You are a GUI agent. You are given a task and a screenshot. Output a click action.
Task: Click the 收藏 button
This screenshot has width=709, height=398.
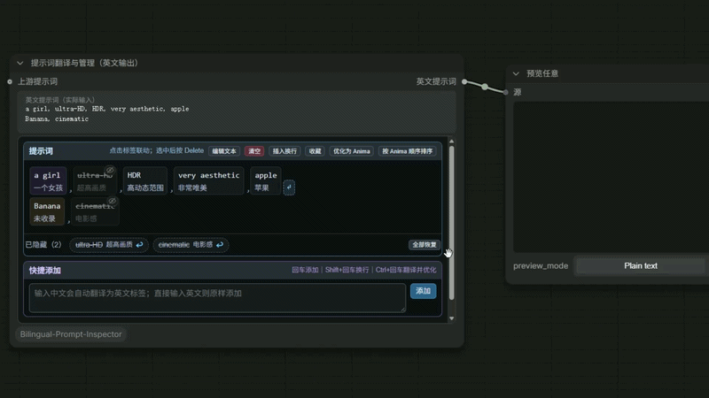pos(315,151)
